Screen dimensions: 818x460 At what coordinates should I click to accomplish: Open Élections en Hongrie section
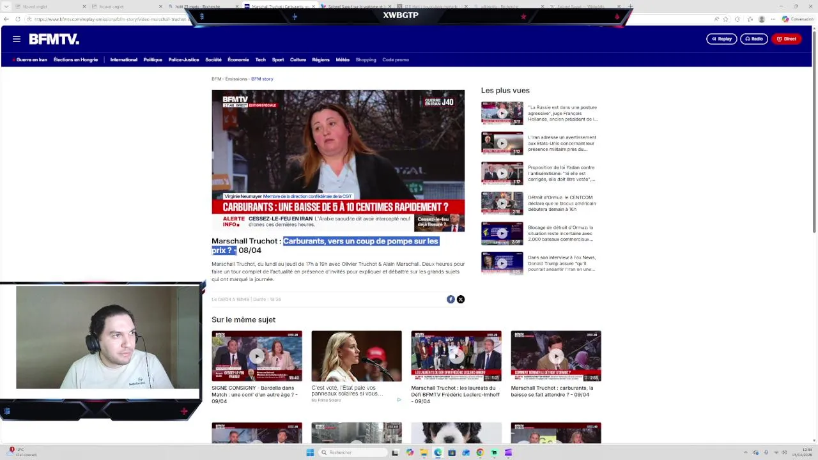point(75,59)
